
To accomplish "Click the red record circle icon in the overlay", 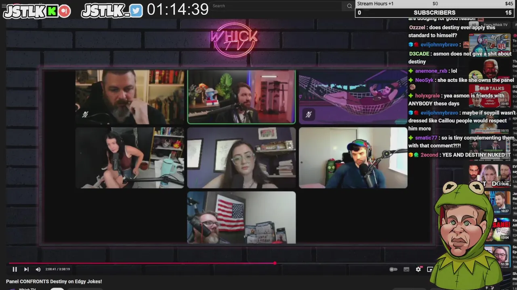I will [x=64, y=11].
